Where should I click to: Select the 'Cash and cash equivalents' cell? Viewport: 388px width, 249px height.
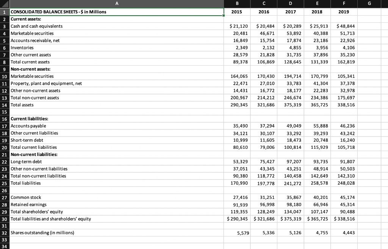pos(117,26)
